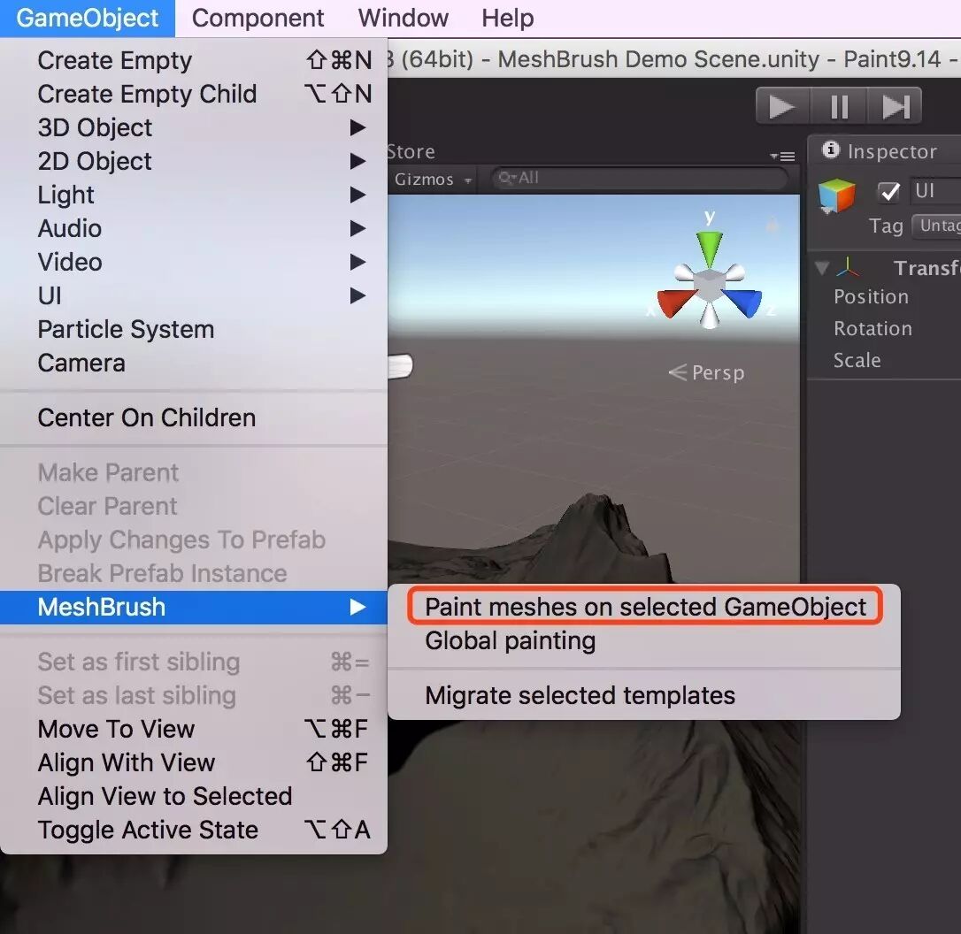Select Align With View
961x934 pixels.
coord(194,762)
